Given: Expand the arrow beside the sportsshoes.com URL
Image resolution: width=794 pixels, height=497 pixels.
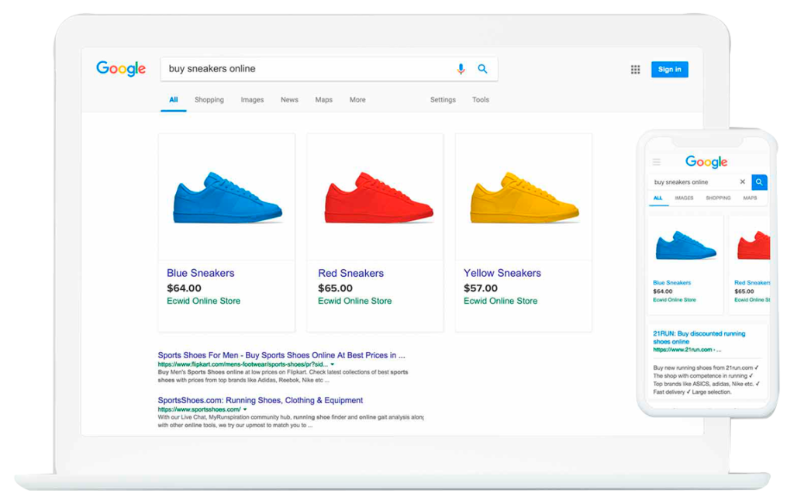Looking at the screenshot, I should (x=245, y=409).
